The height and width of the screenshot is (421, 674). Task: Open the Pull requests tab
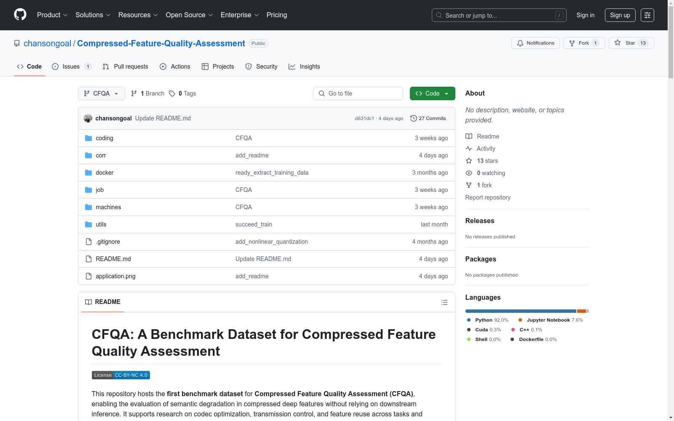(x=126, y=67)
